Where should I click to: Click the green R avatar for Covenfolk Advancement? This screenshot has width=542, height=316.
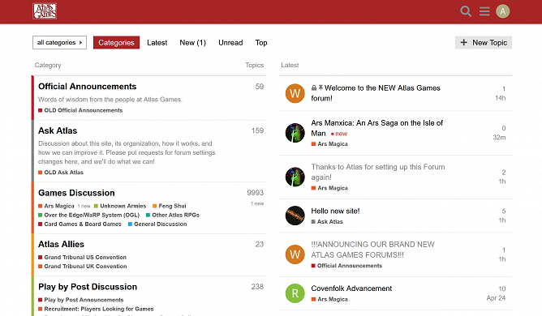click(x=295, y=293)
